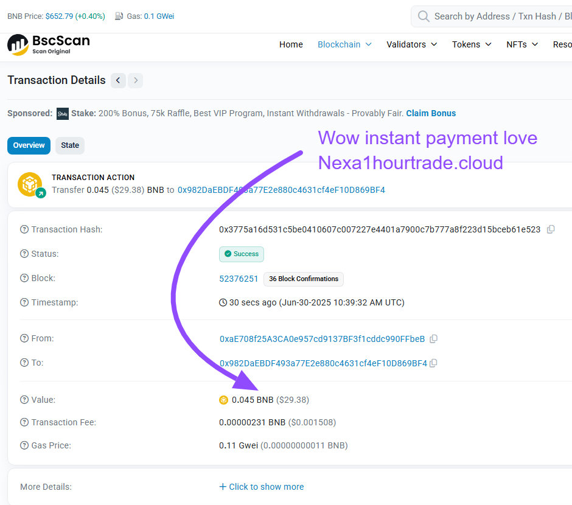Click the Stake sponsor logo

[63, 114]
